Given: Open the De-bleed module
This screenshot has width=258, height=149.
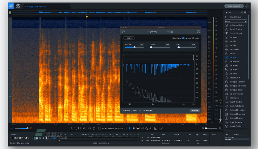Looking at the screenshot, I should click(231, 37).
